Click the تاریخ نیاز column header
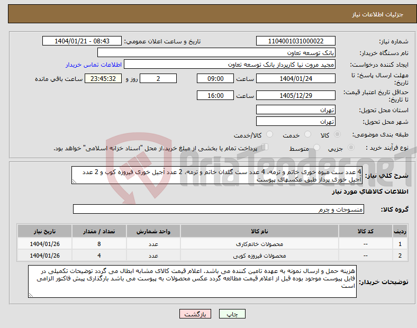 pos(44,231)
